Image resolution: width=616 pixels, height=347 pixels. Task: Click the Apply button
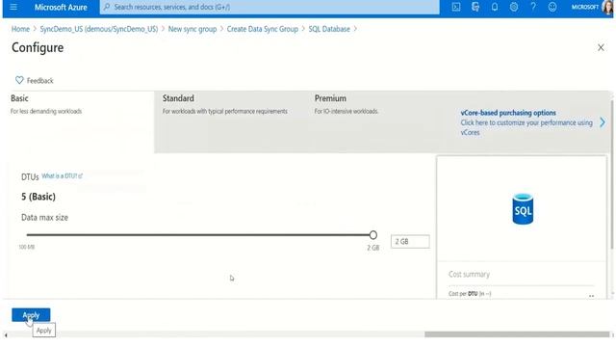tap(31, 315)
